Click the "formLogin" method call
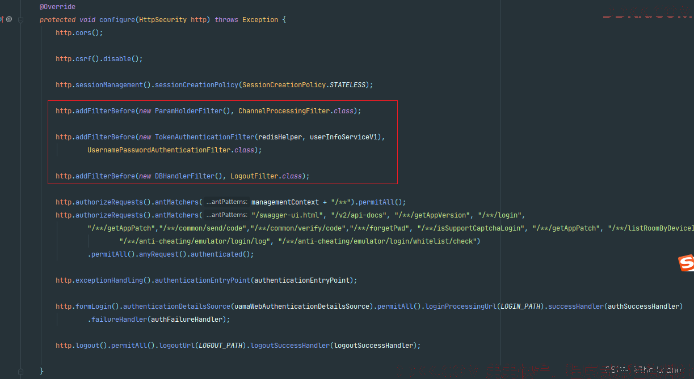This screenshot has height=379, width=694. tap(93, 306)
